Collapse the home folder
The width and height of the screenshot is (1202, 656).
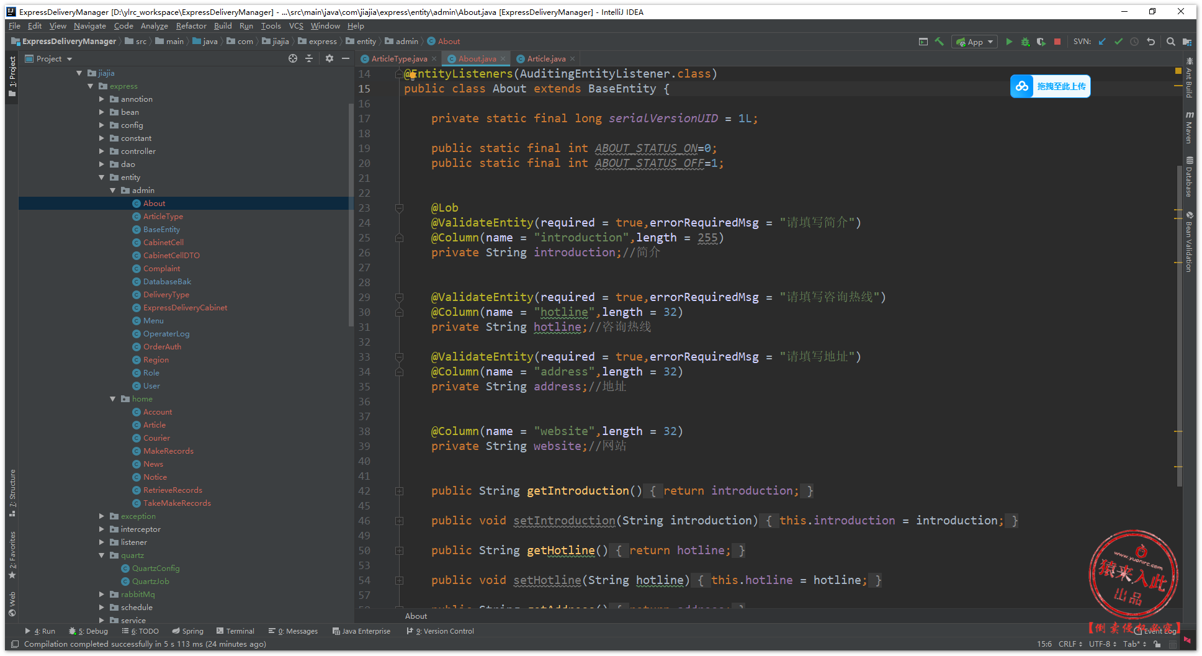113,399
